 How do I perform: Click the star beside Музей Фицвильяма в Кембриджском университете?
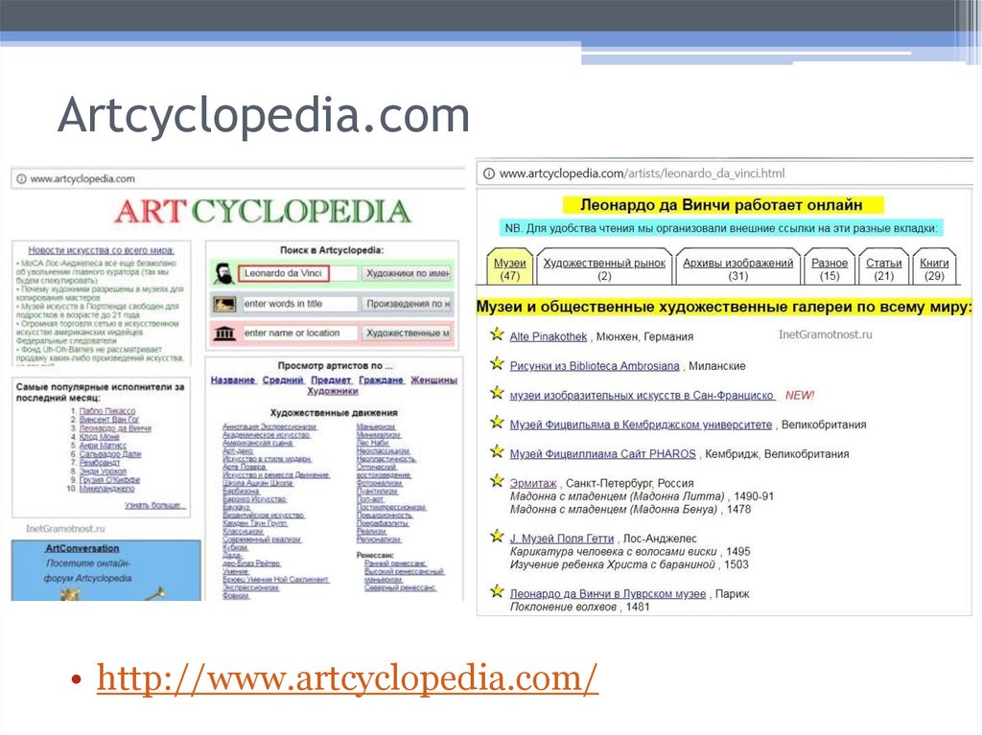tap(497, 422)
